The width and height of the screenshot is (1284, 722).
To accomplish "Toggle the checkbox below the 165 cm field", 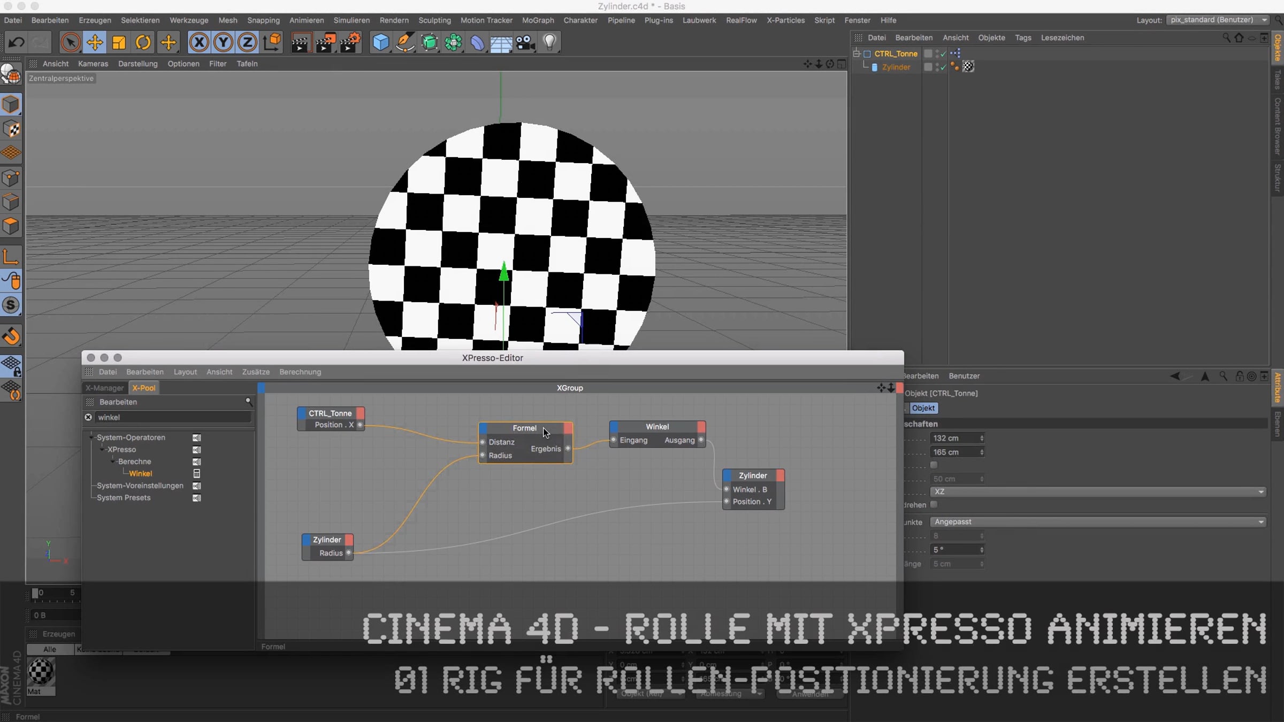I will [934, 465].
